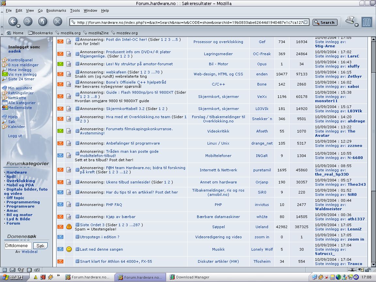376x282 pixels.
Task: Open page 70 of webkafeen thread
Action: pos(157,72)
